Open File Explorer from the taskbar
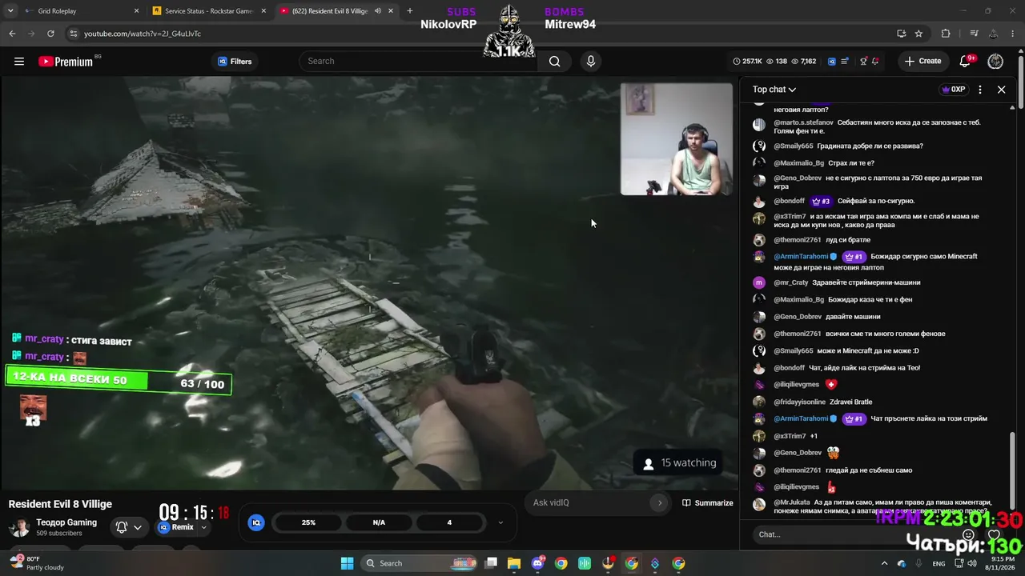 pyautogui.click(x=514, y=563)
